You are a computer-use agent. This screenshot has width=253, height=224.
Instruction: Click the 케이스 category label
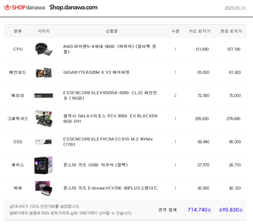coord(18,165)
